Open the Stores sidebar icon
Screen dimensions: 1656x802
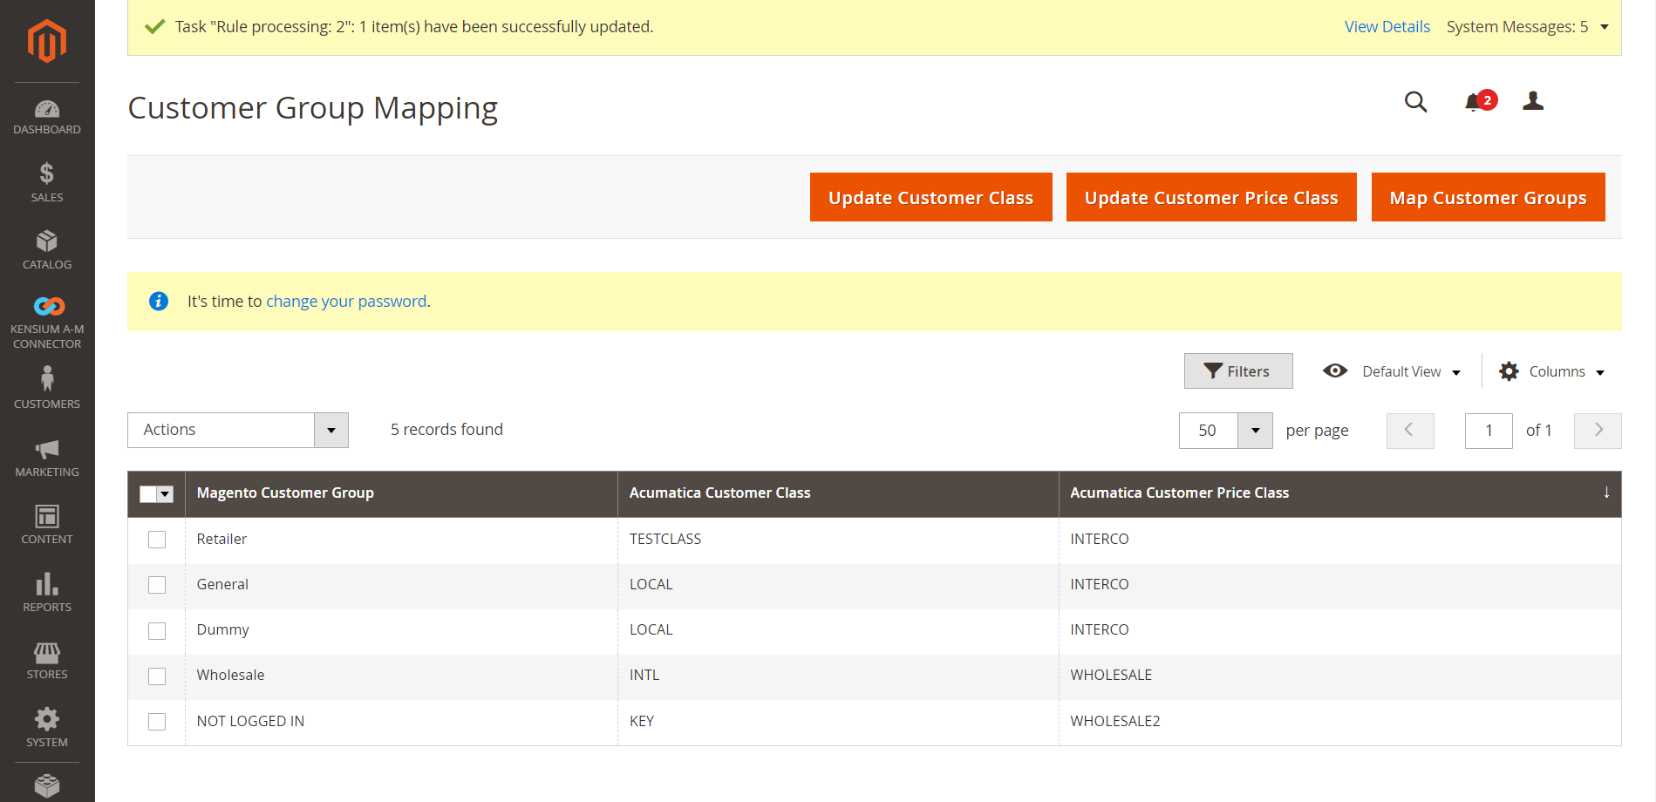click(x=47, y=652)
